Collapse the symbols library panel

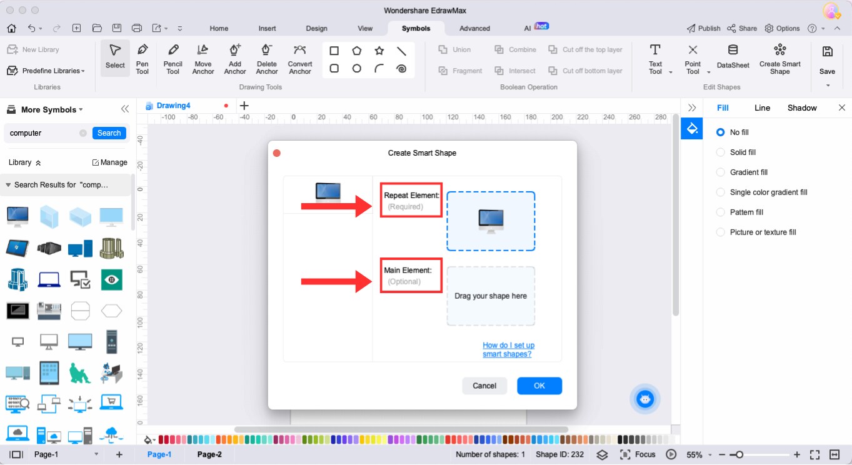(124, 109)
